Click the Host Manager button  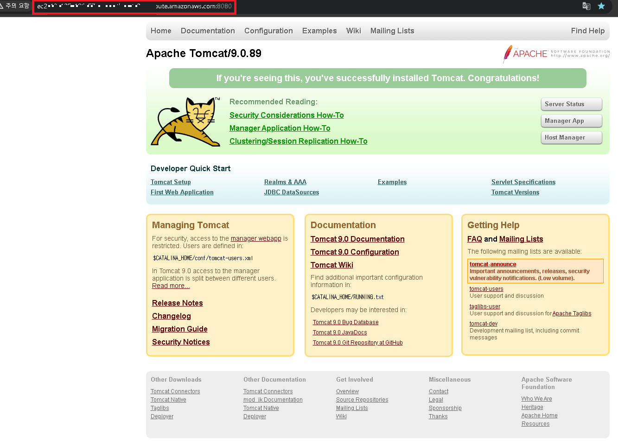pyautogui.click(x=571, y=138)
